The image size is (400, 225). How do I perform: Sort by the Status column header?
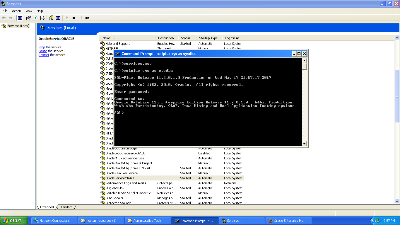pyautogui.click(x=187, y=38)
